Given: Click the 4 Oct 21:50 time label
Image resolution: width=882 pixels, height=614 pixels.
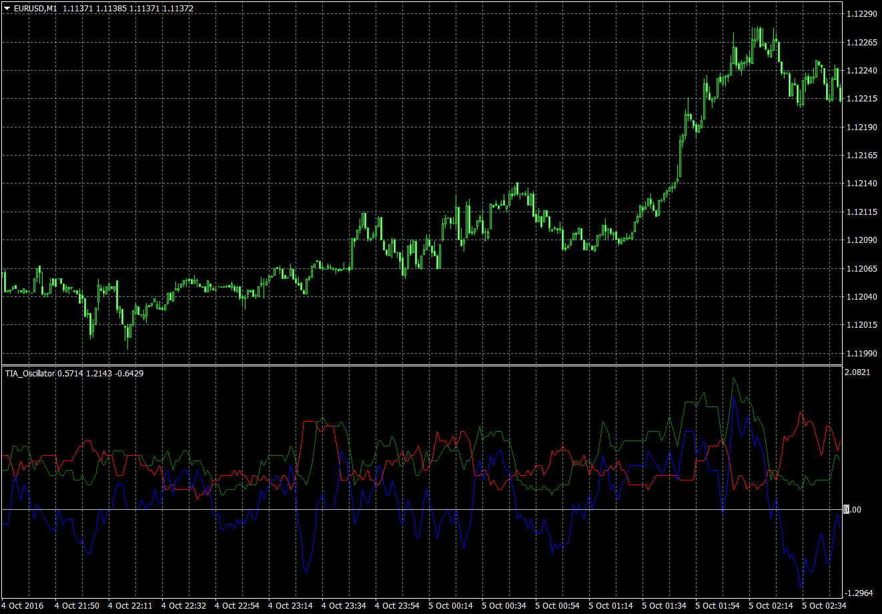Looking at the screenshot, I should pyautogui.click(x=77, y=606).
